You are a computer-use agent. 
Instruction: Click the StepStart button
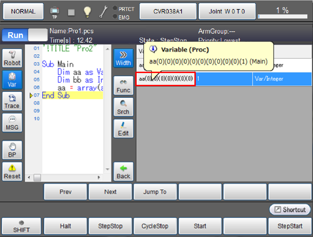pos(290,226)
